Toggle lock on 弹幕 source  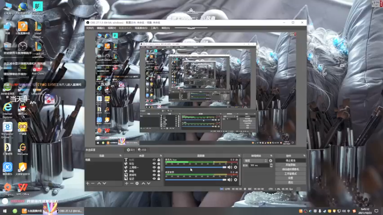coord(159,171)
